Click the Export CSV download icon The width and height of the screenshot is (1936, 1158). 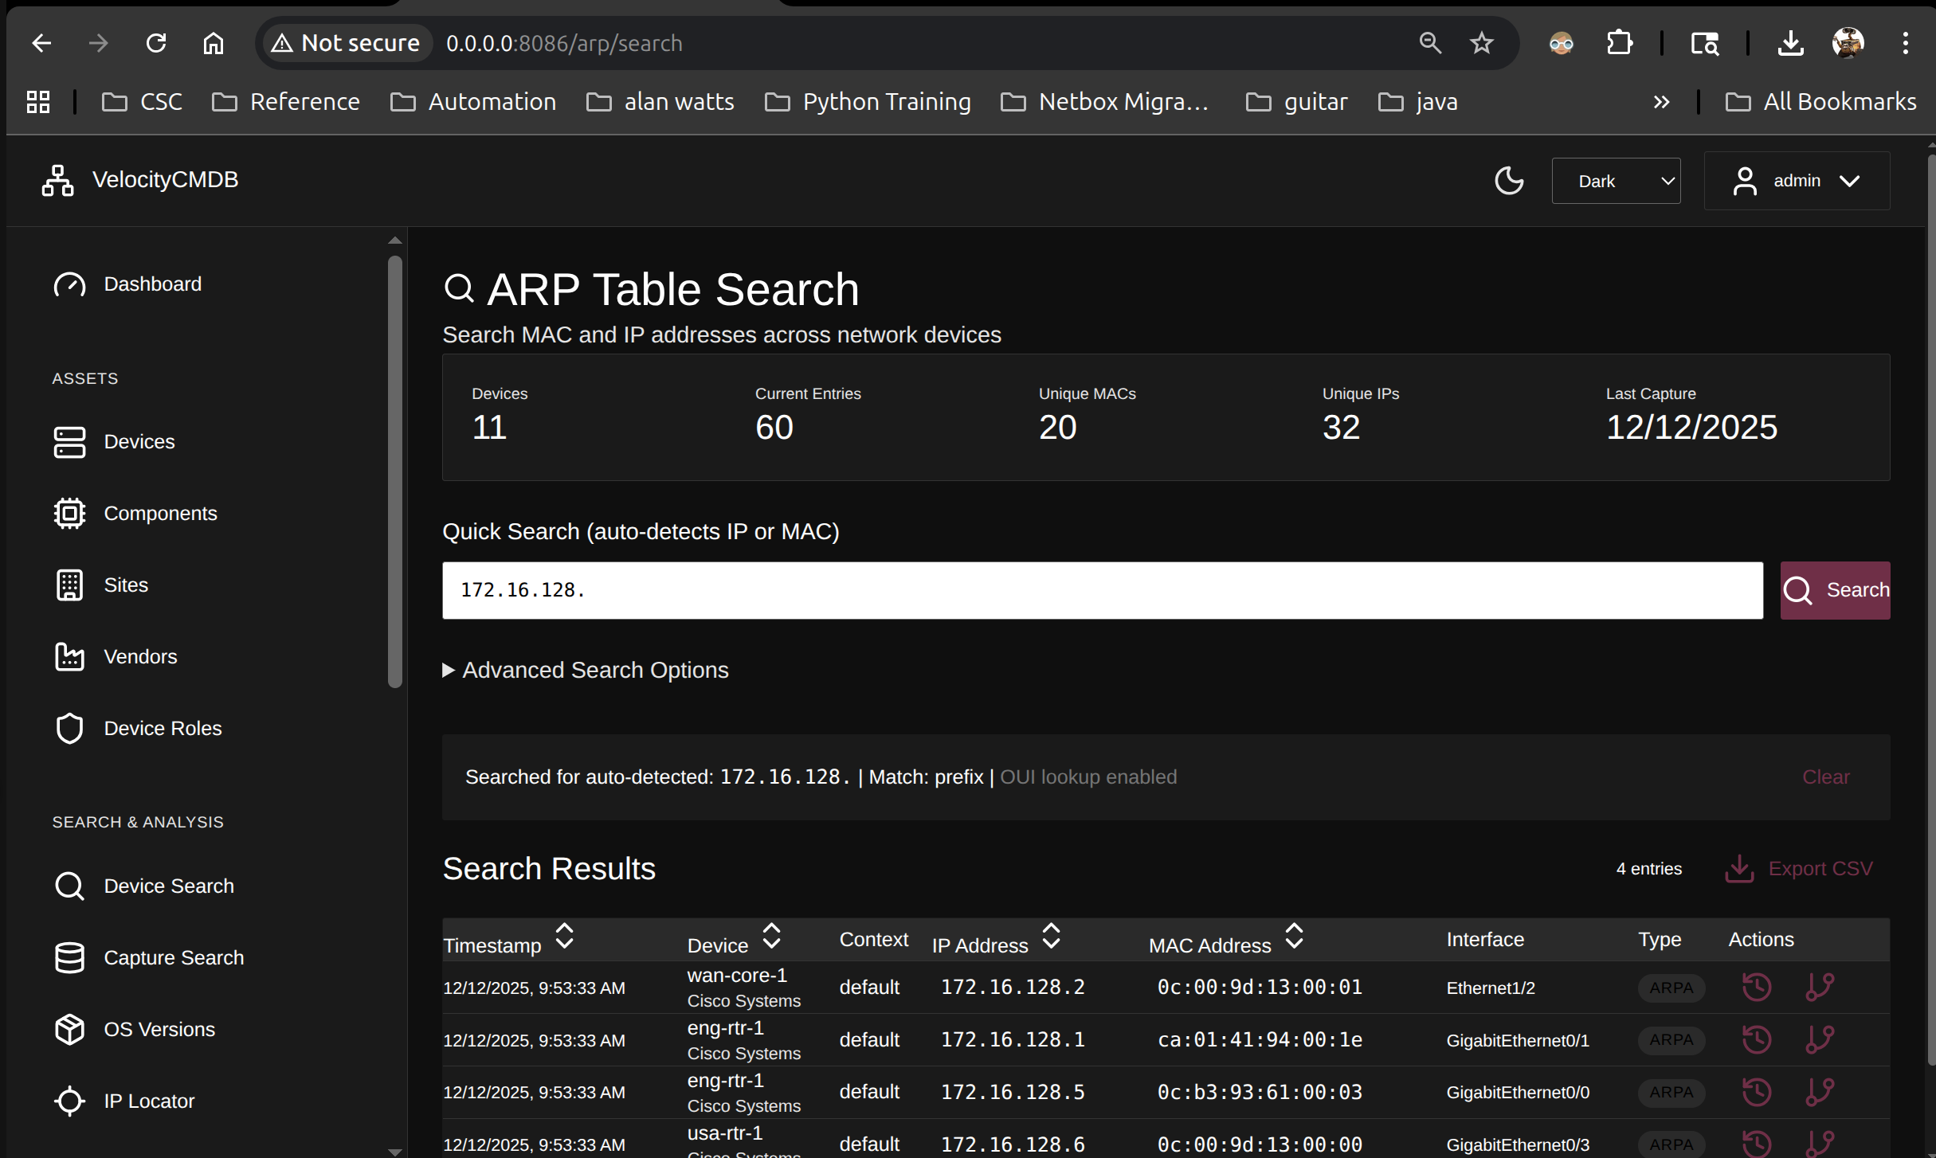[1739, 868]
